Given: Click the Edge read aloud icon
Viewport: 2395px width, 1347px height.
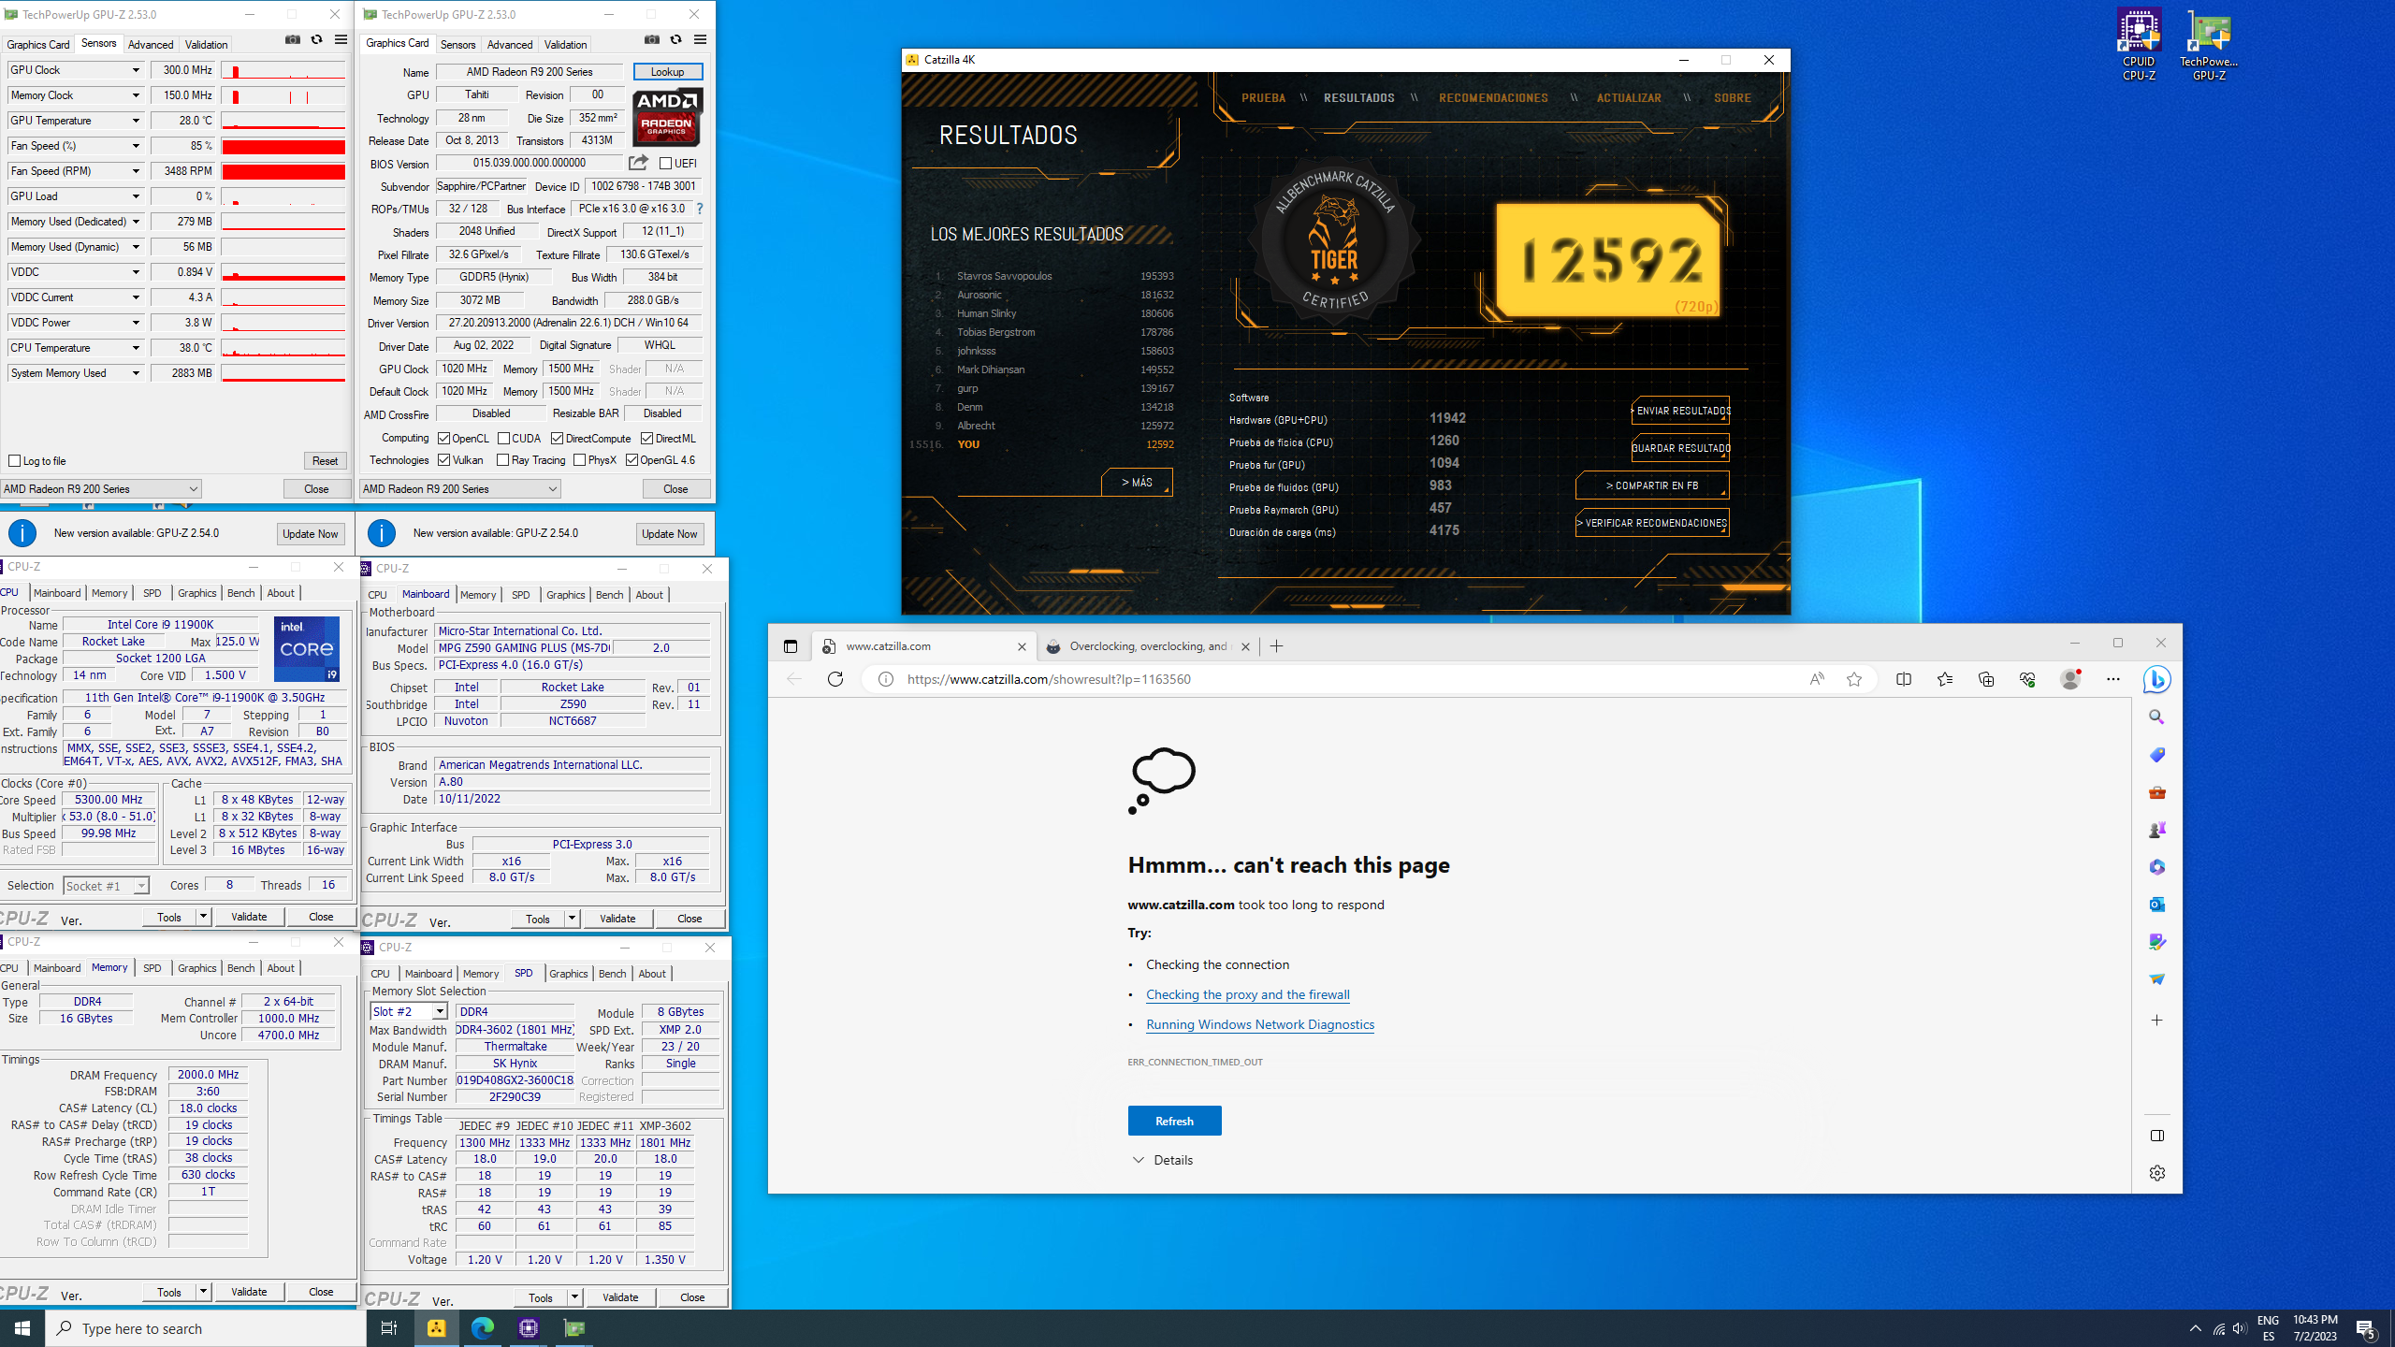Looking at the screenshot, I should 1817,679.
